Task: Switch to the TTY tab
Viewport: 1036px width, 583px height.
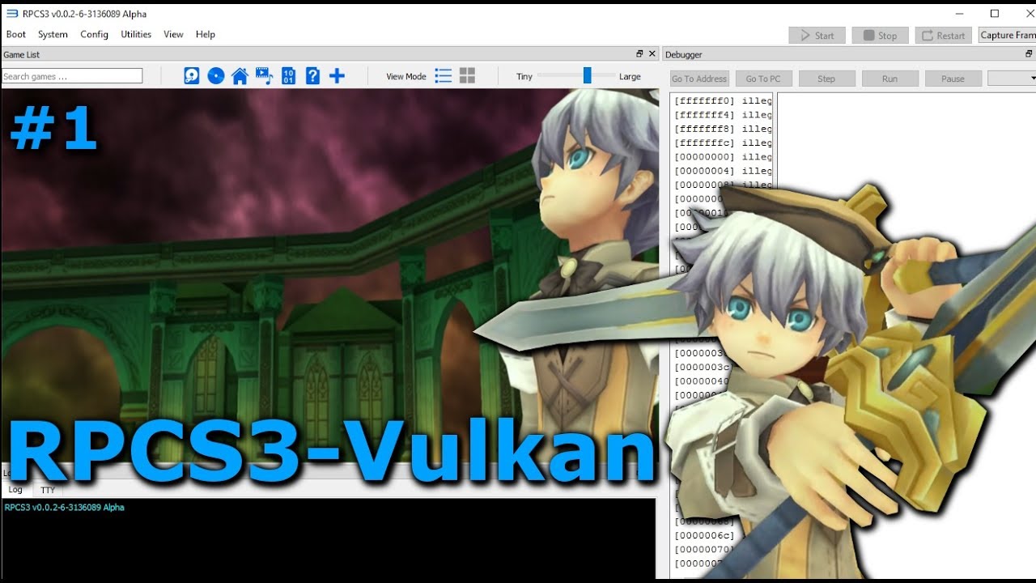Action: (48, 490)
